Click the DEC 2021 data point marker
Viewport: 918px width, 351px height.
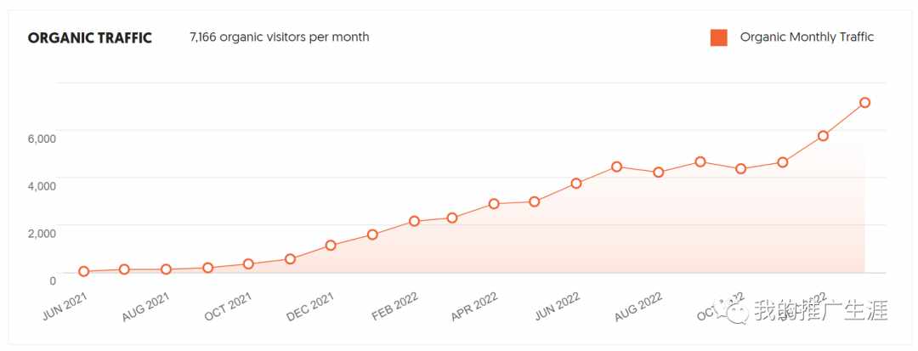pyautogui.click(x=331, y=246)
